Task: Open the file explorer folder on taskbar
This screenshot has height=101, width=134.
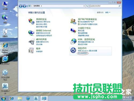Action: pos(20,99)
